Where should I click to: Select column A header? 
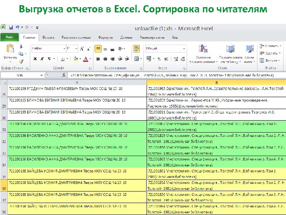(77, 83)
